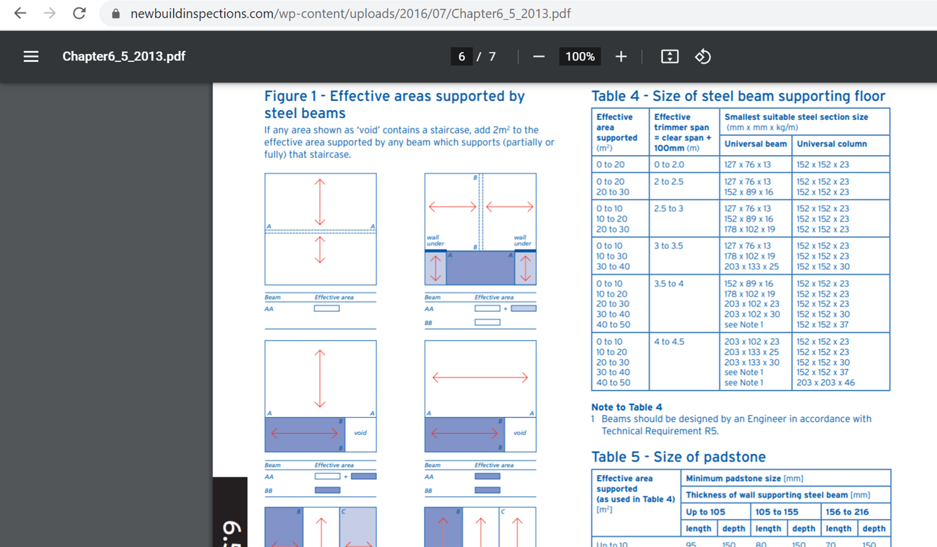Click the Fit to page icon
The height and width of the screenshot is (547, 937).
(x=669, y=57)
